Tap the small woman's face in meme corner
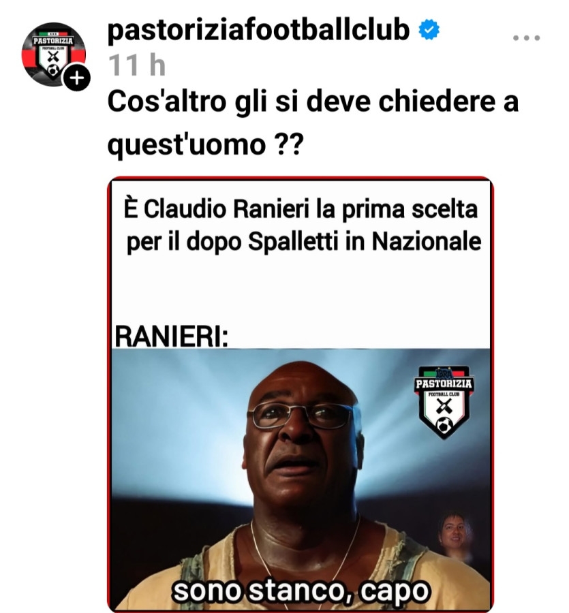569x613 pixels. pos(454,533)
